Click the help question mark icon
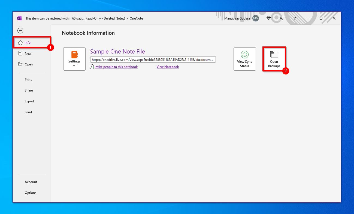The width and height of the screenshot is (354, 214). coord(295,18)
